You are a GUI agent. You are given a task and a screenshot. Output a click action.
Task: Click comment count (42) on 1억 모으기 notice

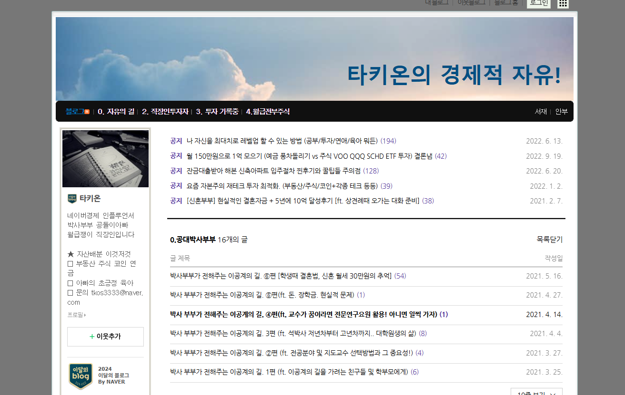441,156
